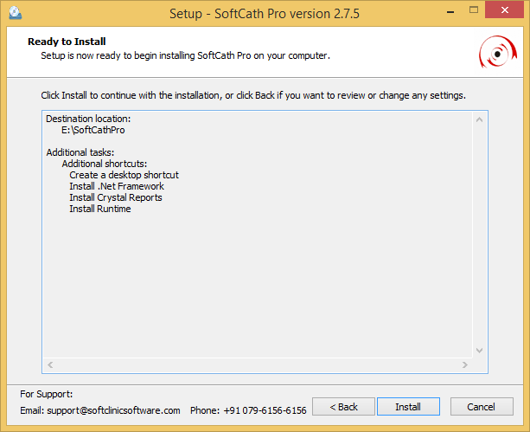Screen dimensions: 530x432
Task: Click the support@softclinicsoftware.com email address
Action: pyautogui.click(x=112, y=410)
